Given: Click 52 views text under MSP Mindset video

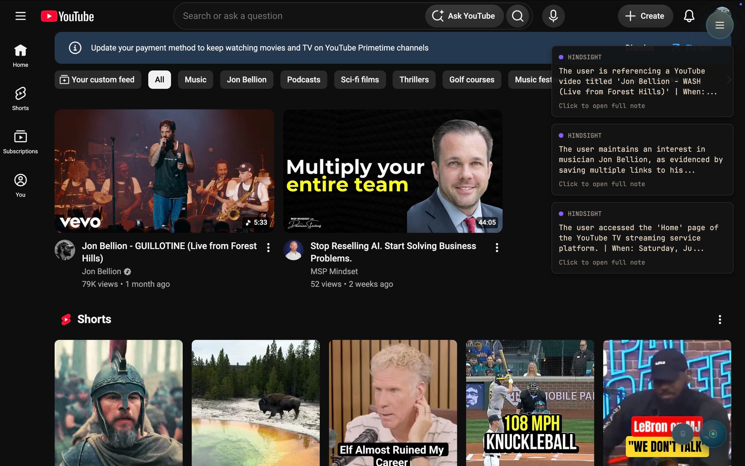Looking at the screenshot, I should [x=326, y=284].
